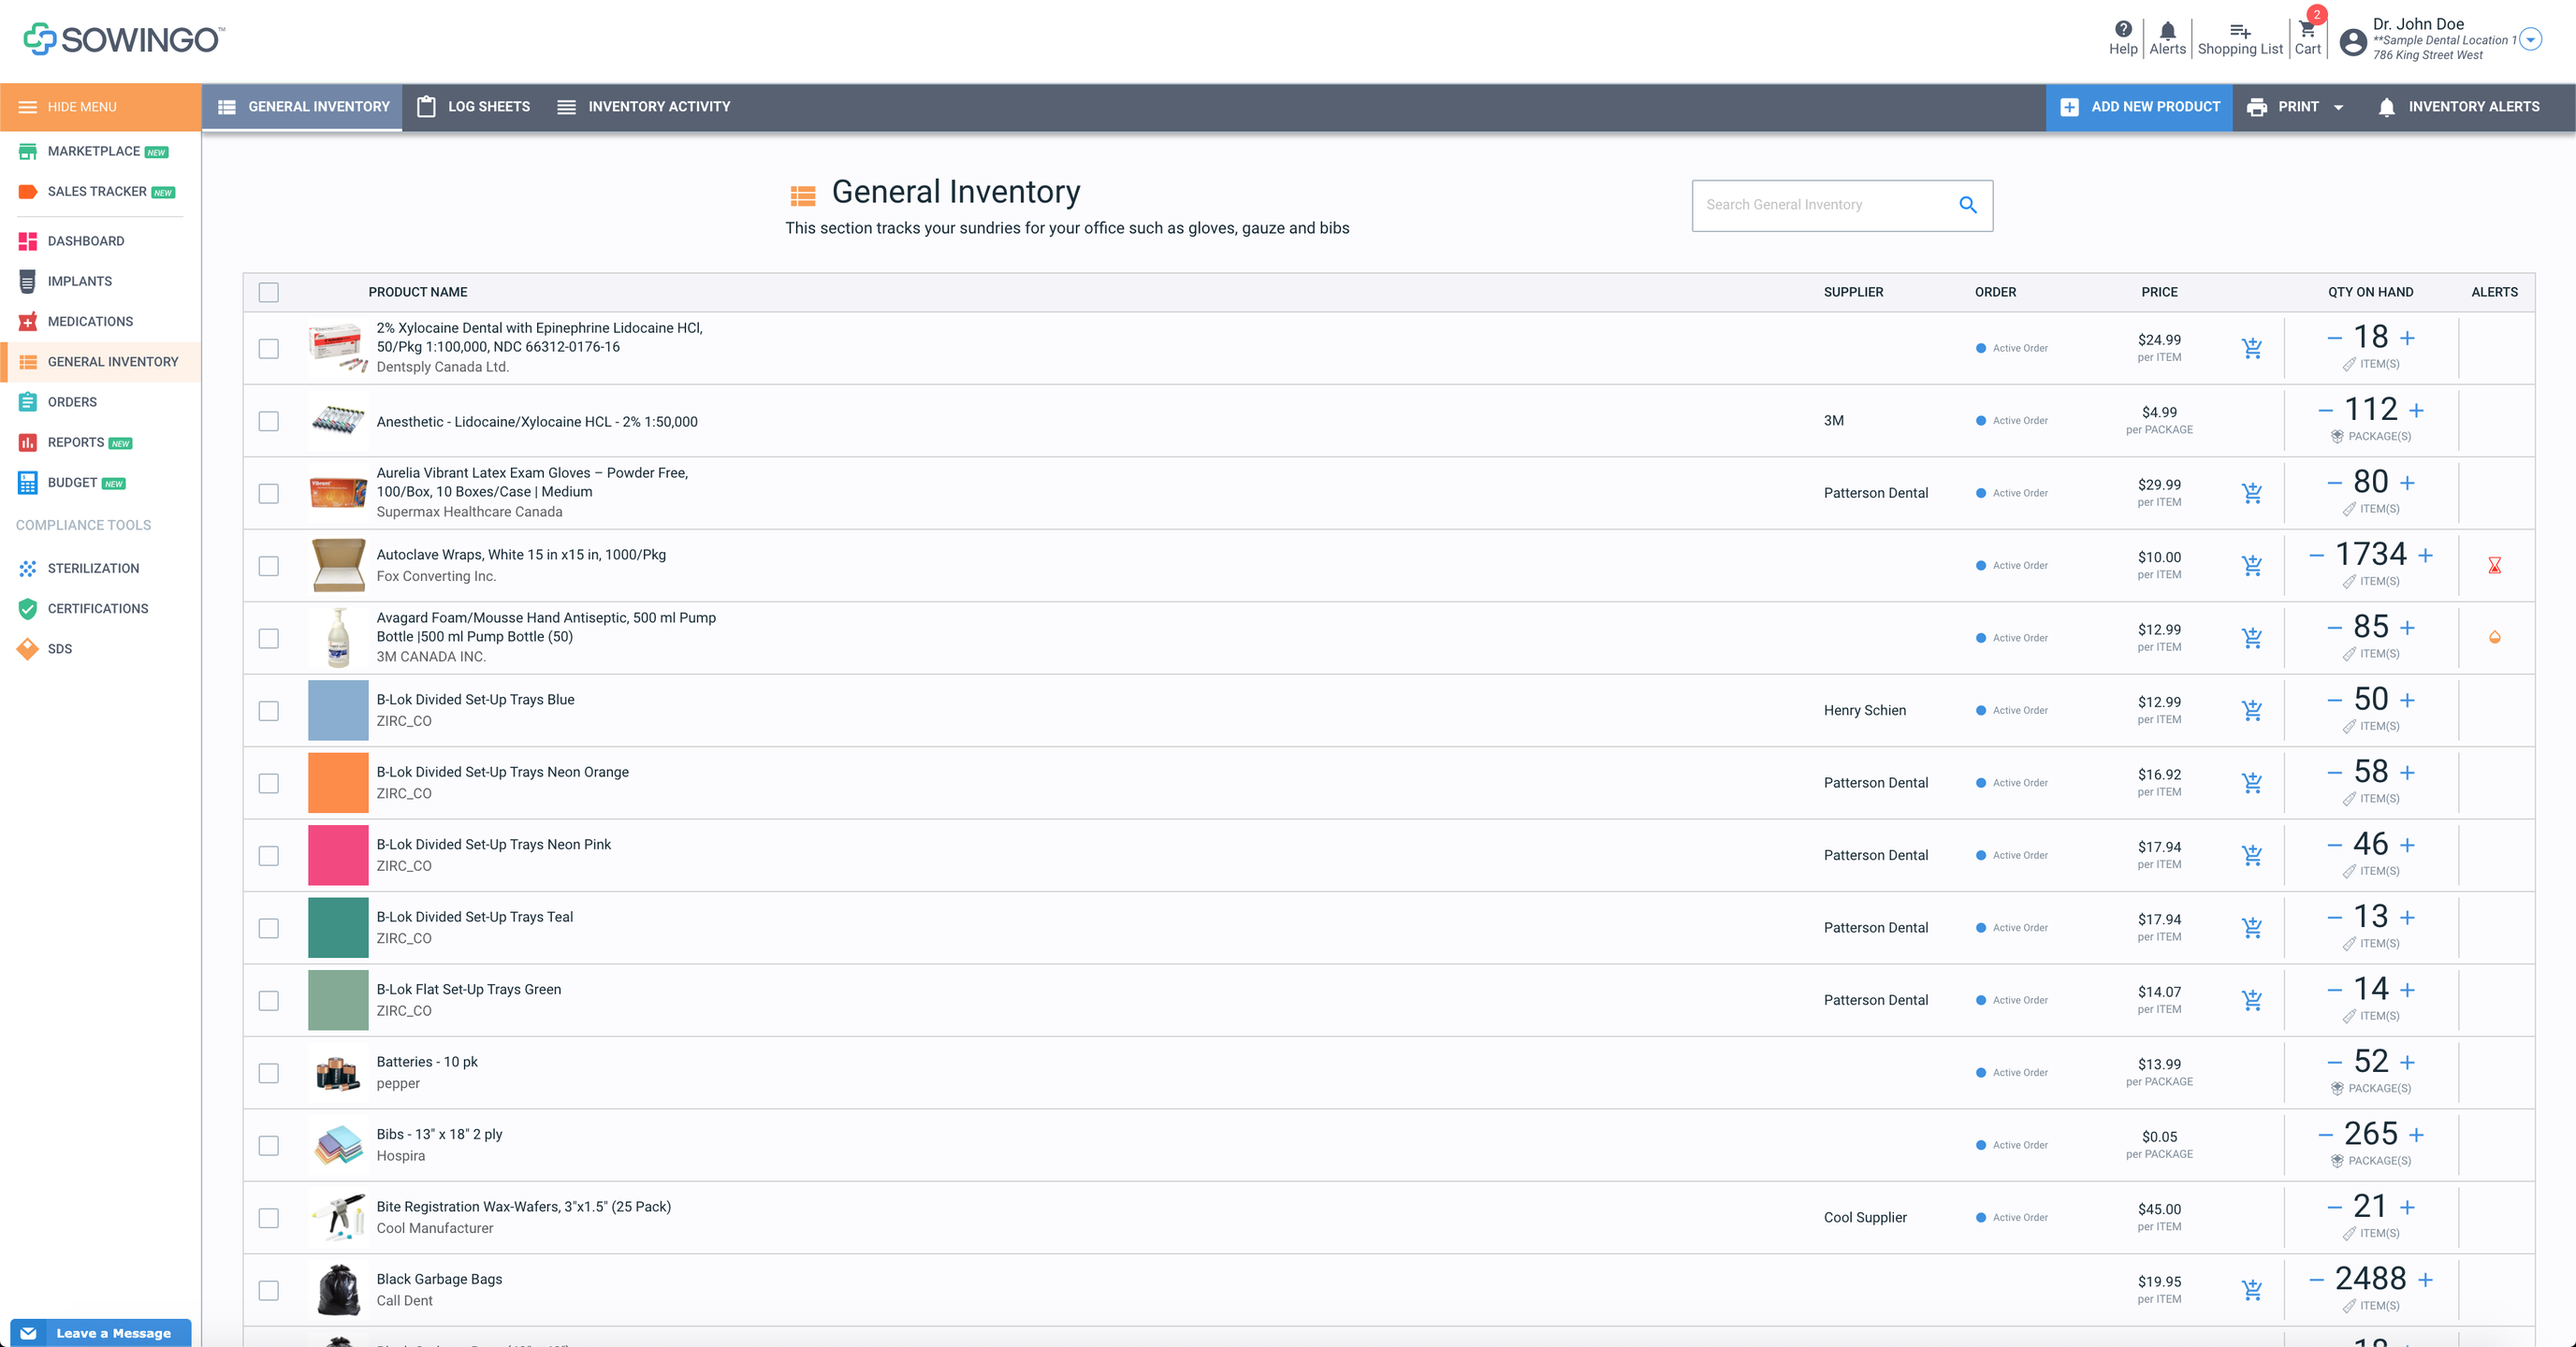Screen dimensions: 2576x1347
Task: Check the Autoclave Wraps row checkbox
Action: point(268,566)
